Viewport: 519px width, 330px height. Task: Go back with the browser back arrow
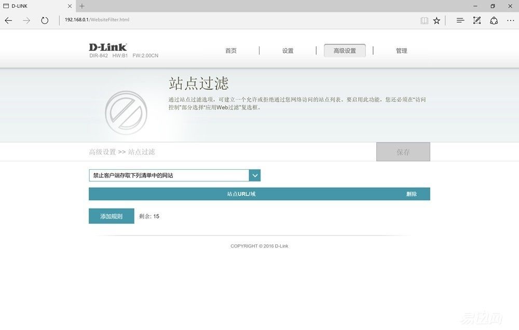[8, 21]
